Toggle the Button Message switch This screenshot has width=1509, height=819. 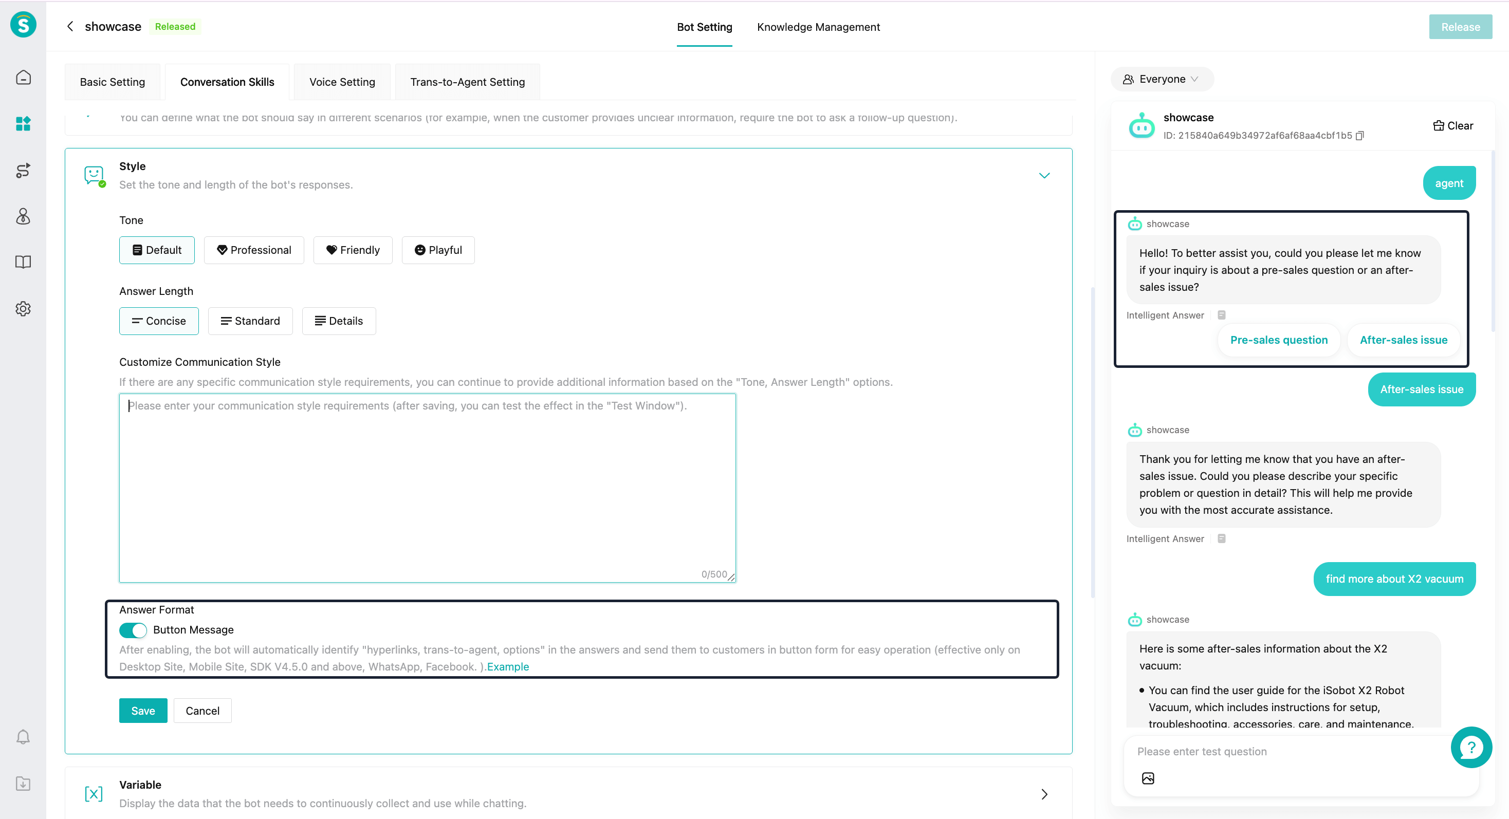point(133,630)
